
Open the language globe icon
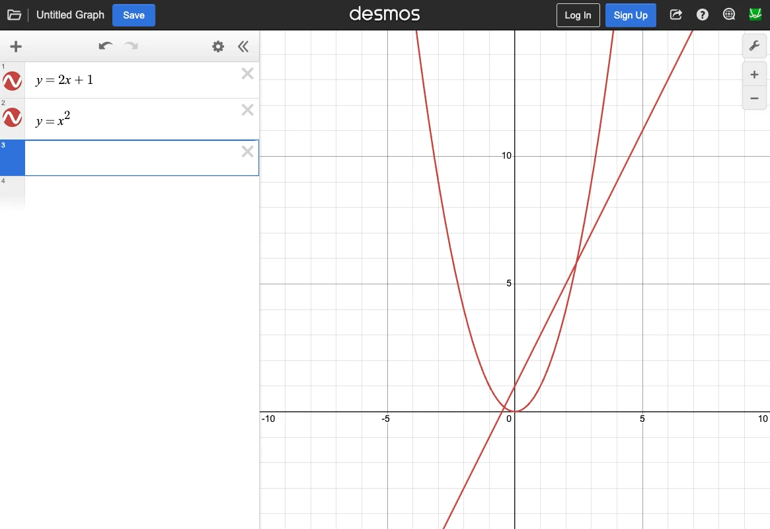pos(729,15)
